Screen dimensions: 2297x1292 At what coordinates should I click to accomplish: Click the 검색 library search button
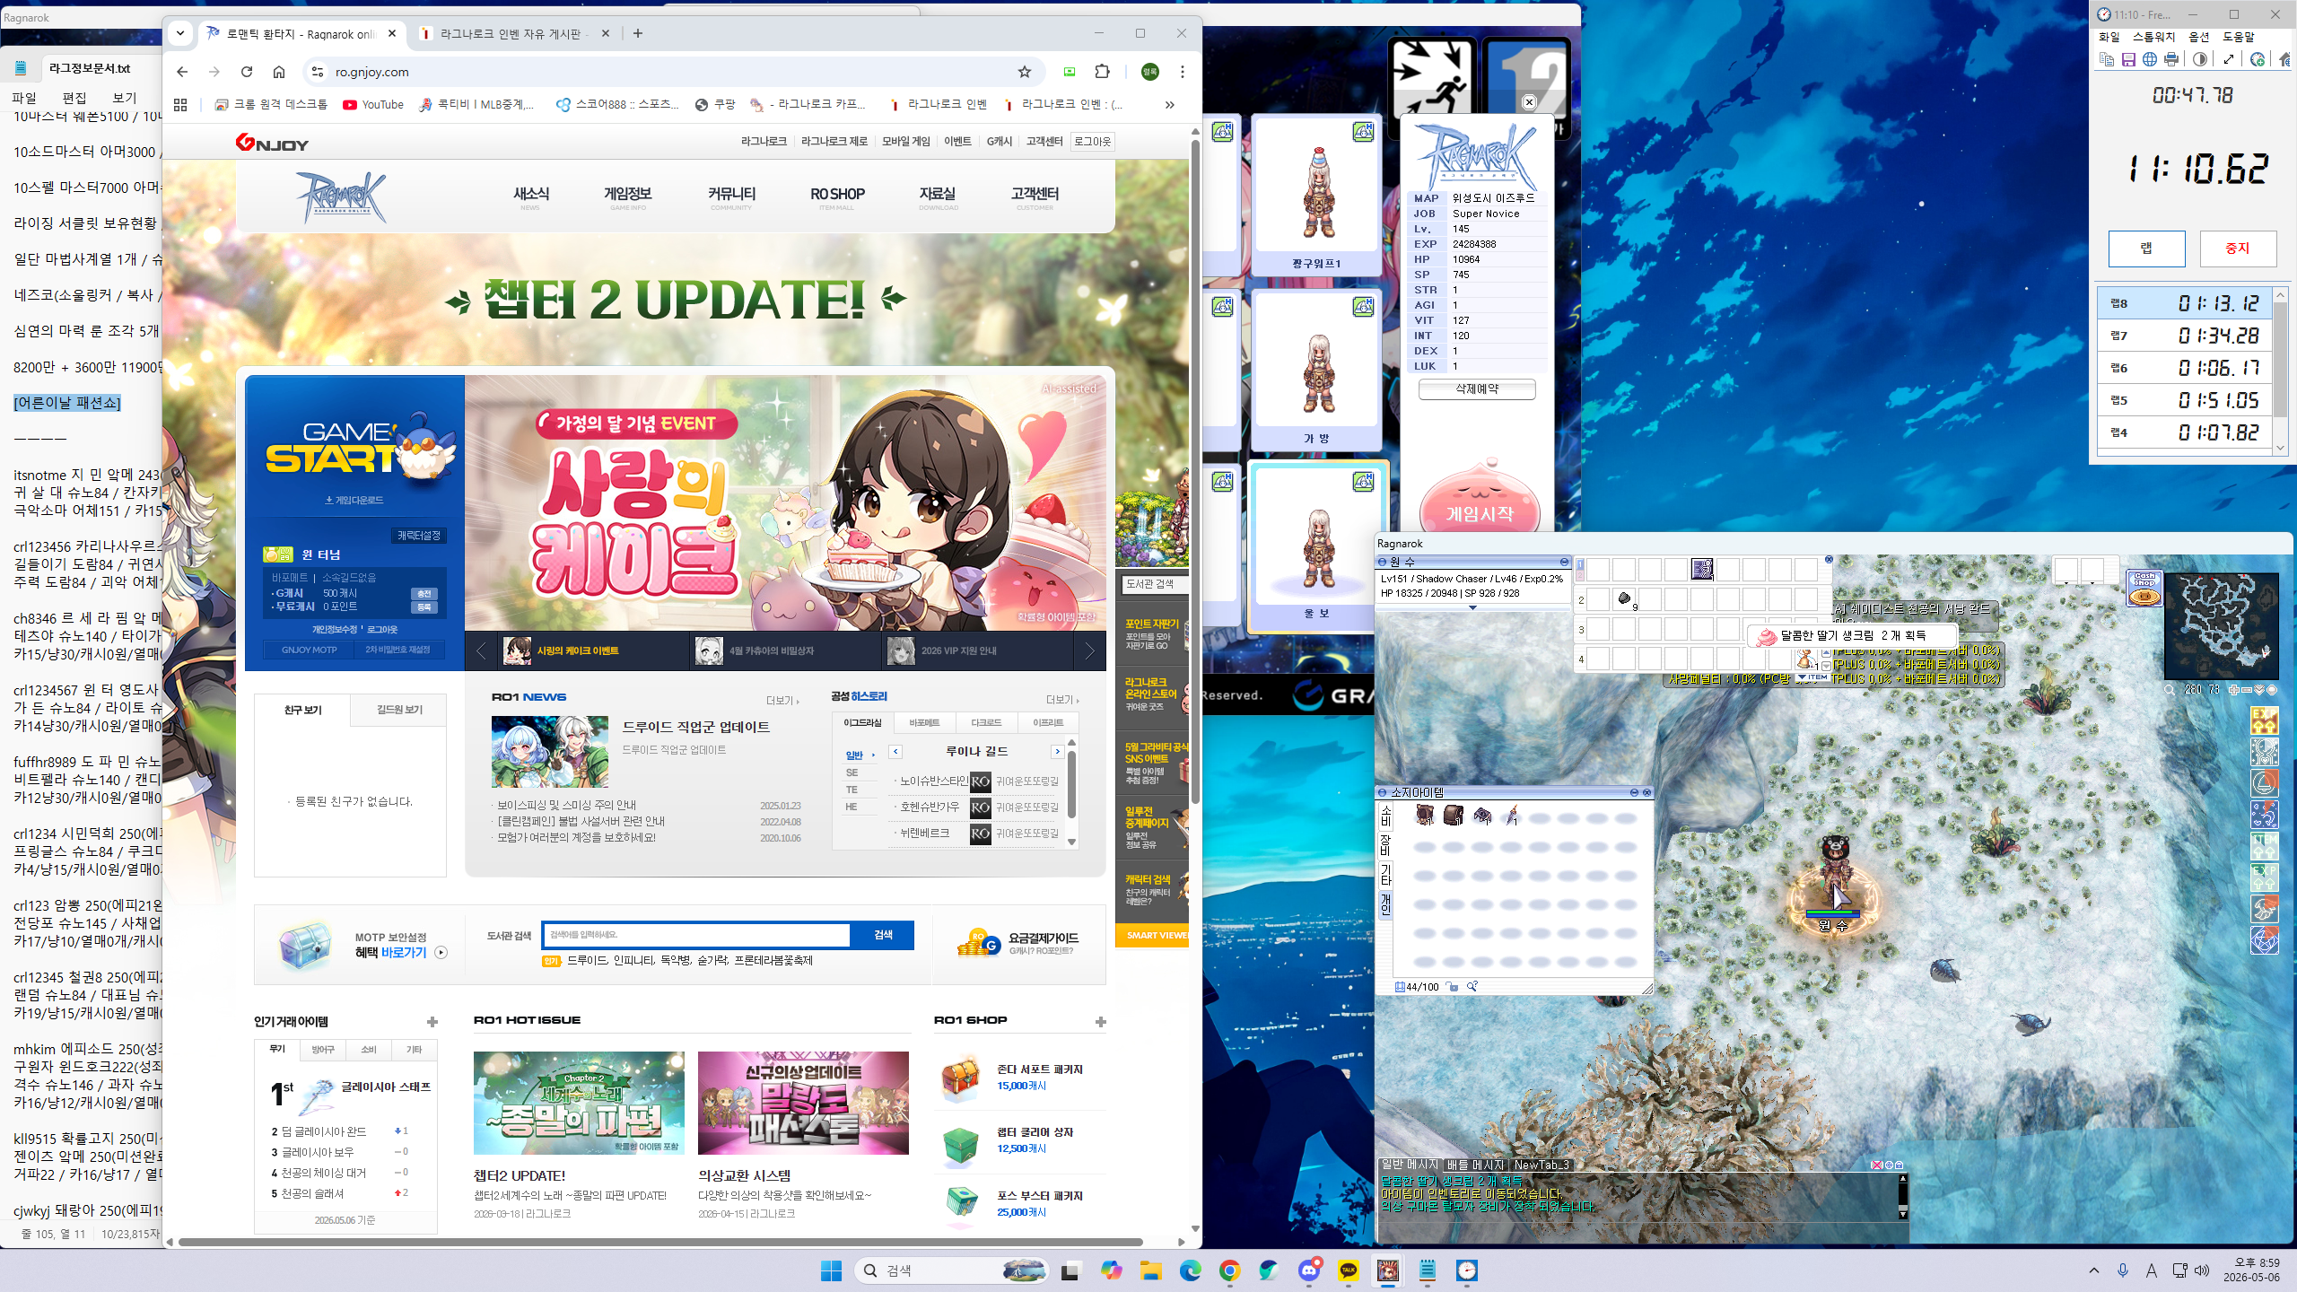[x=883, y=935]
